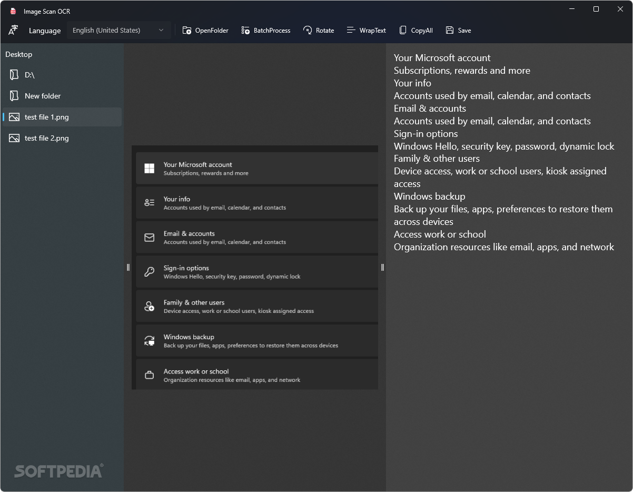This screenshot has width=633, height=492.
Task: Click 'Windows Hello, security key' OCR text line
Action: point(504,146)
